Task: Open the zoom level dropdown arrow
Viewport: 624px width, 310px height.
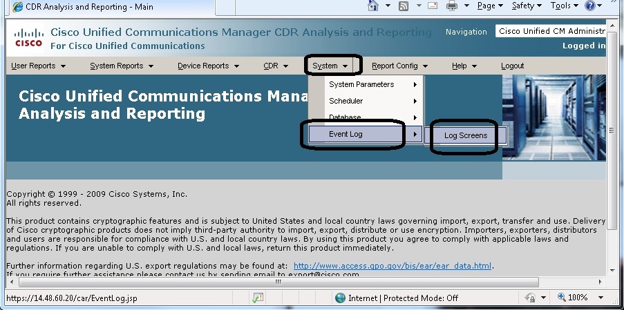Action: coord(601,298)
